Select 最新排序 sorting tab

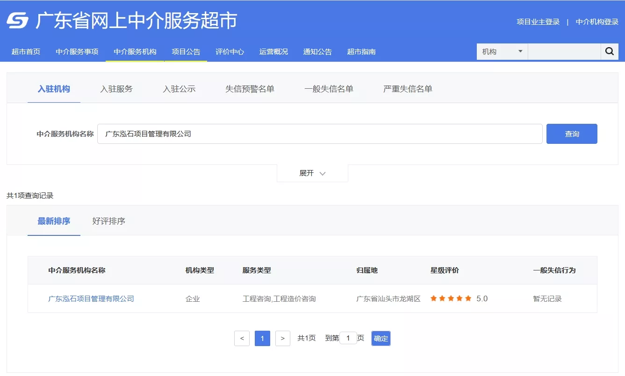(54, 221)
